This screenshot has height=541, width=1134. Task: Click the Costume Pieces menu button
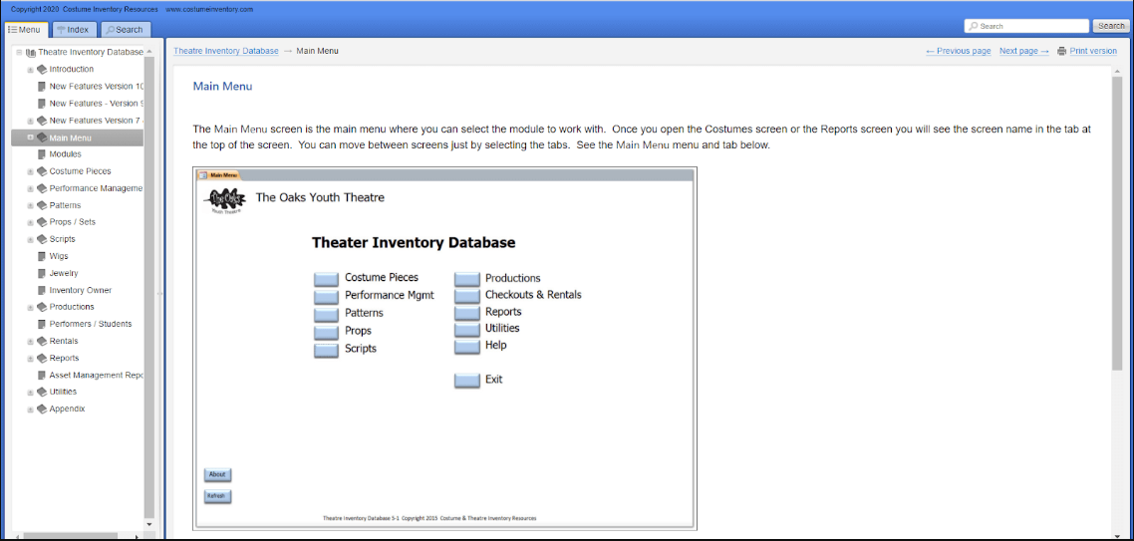pyautogui.click(x=326, y=280)
